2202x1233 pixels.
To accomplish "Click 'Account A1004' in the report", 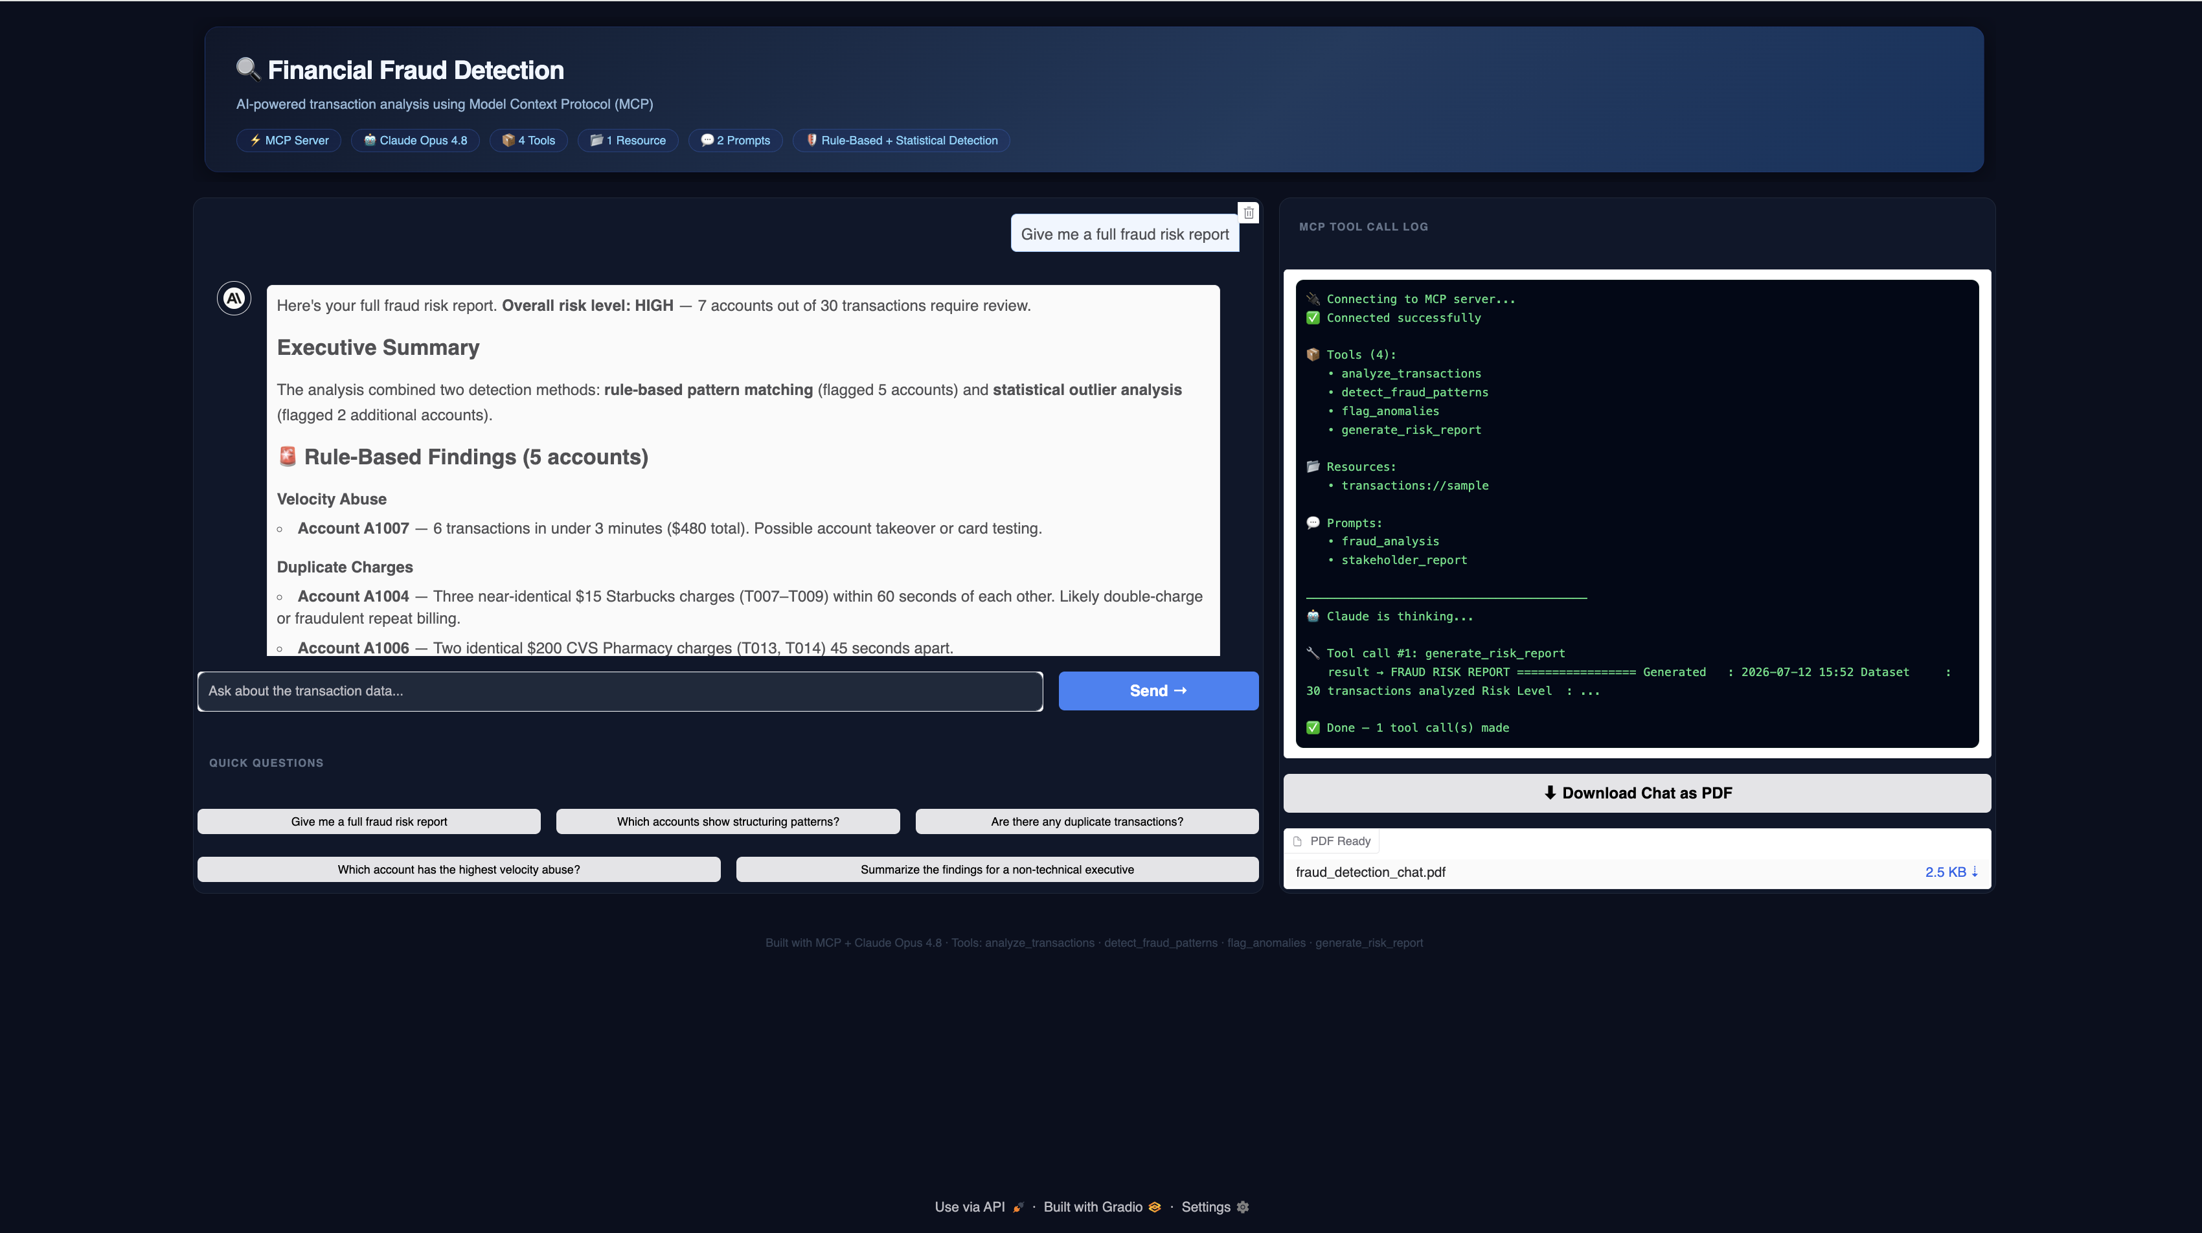I will [353, 596].
